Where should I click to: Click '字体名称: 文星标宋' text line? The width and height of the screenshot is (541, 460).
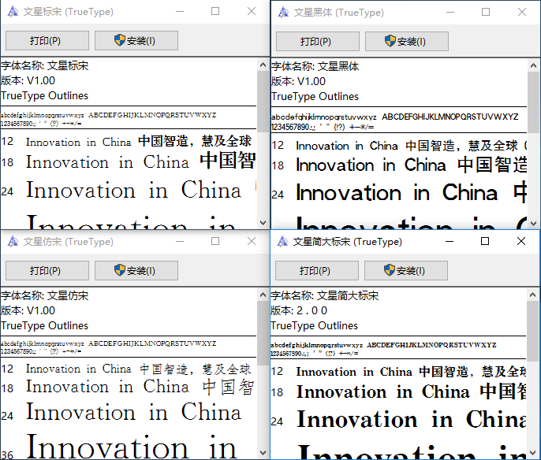44,65
